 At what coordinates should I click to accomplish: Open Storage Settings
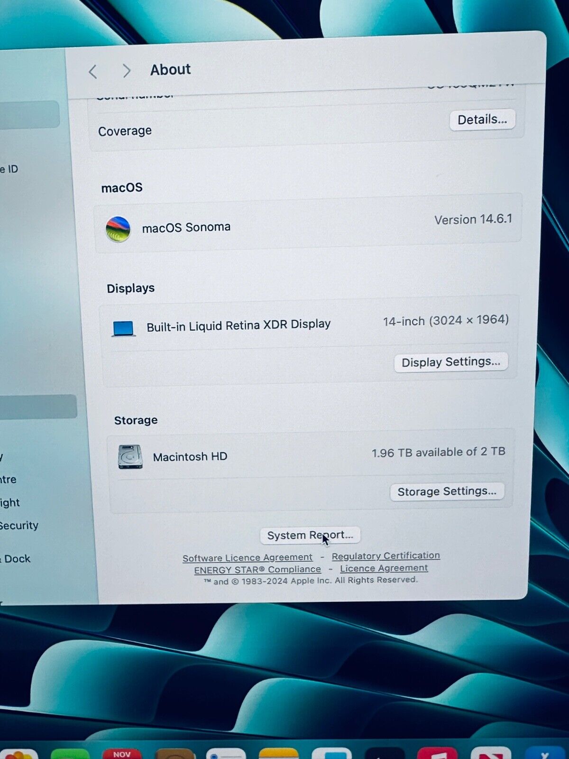coord(447,491)
